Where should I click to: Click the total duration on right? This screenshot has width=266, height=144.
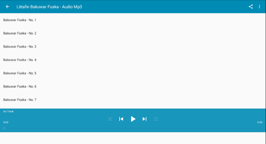point(260,122)
